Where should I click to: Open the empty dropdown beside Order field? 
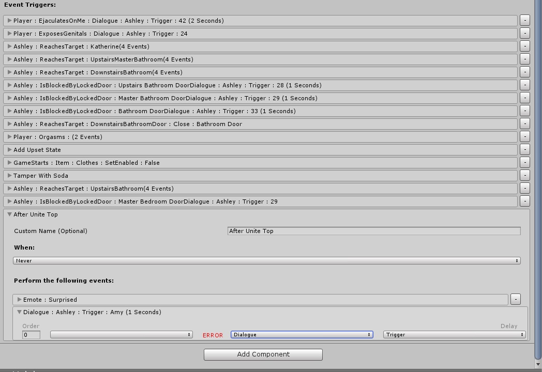121,335
